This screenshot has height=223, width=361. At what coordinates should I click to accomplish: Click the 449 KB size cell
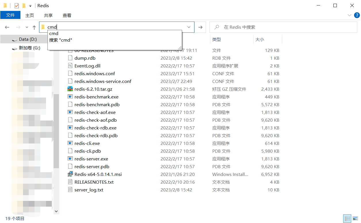point(272,97)
